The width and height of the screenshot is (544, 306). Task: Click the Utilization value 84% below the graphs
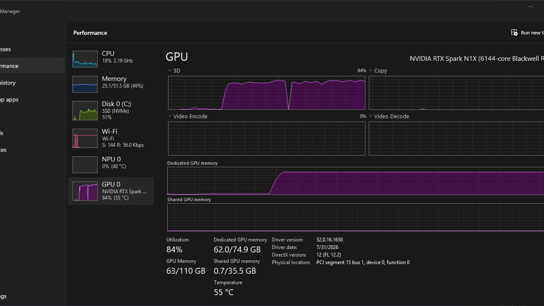pyautogui.click(x=174, y=250)
